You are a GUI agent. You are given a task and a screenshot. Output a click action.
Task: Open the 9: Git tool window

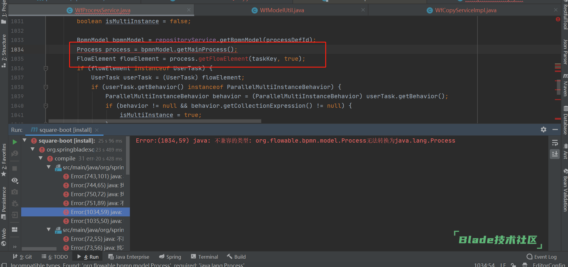22,257
